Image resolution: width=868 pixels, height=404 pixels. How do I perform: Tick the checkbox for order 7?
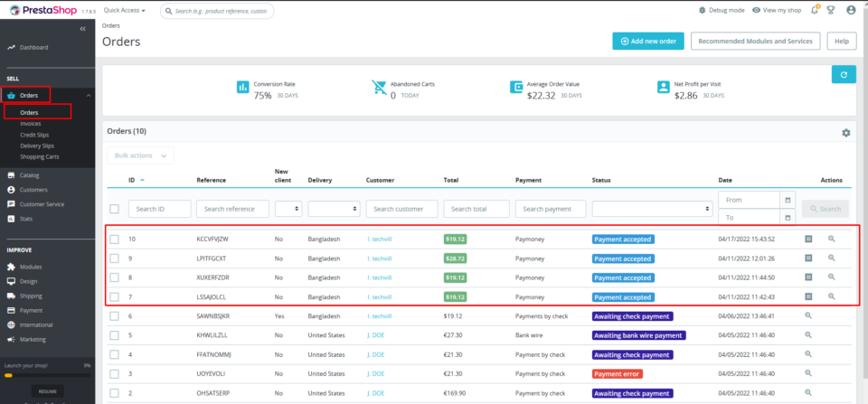[x=115, y=296]
